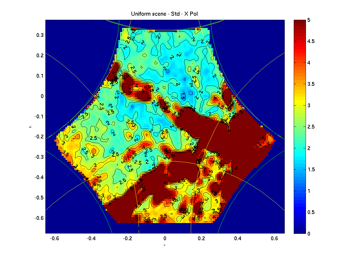Screen dimensions: 349x262
Task: Click the y-axis tick label "0.2"
Action: click(40, 56)
